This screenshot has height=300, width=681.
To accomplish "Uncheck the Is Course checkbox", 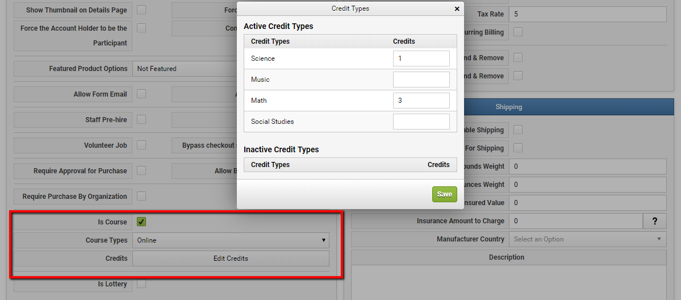I will 141,222.
